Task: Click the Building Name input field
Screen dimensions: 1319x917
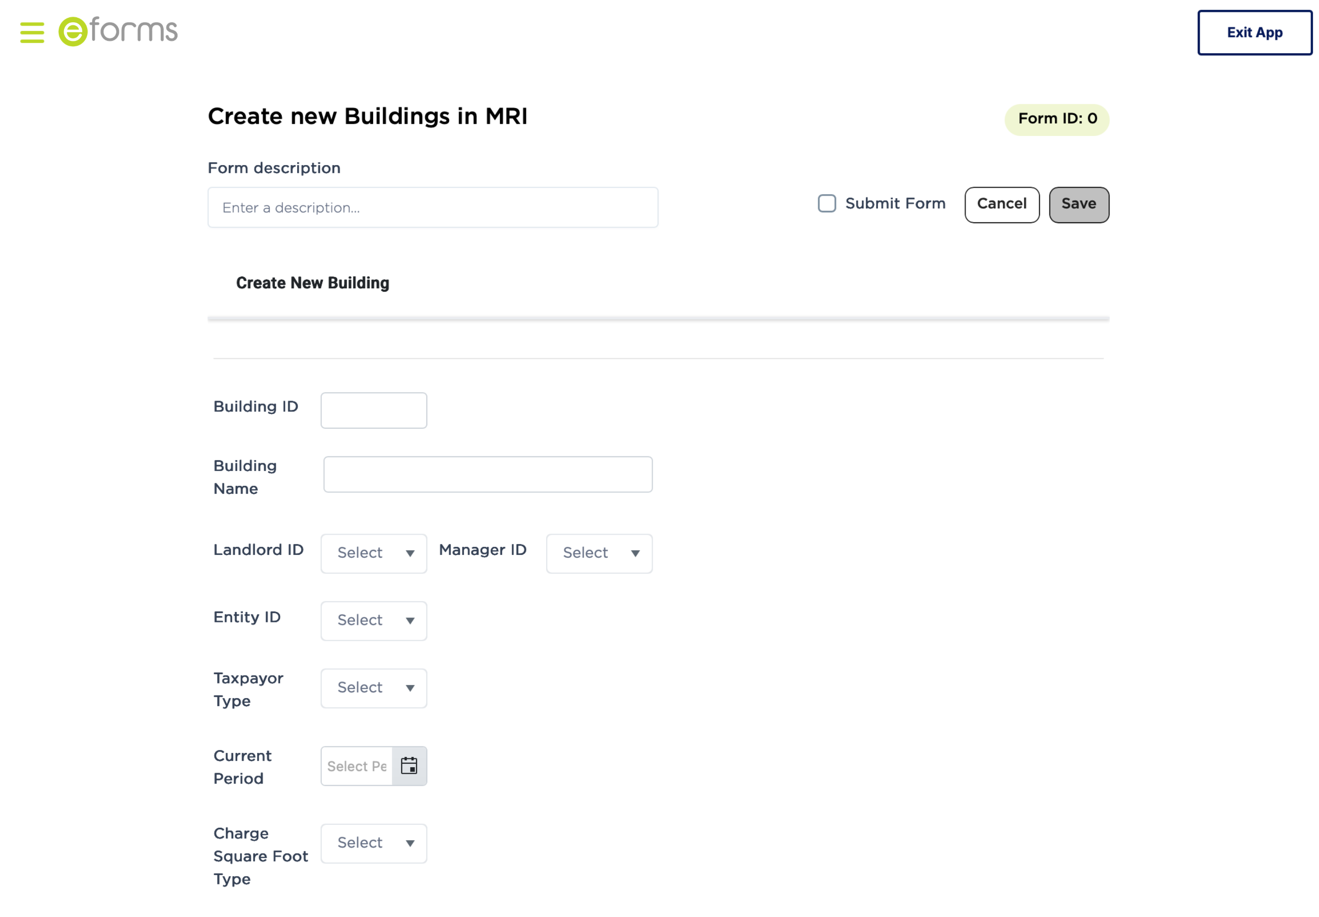Action: pyautogui.click(x=487, y=475)
